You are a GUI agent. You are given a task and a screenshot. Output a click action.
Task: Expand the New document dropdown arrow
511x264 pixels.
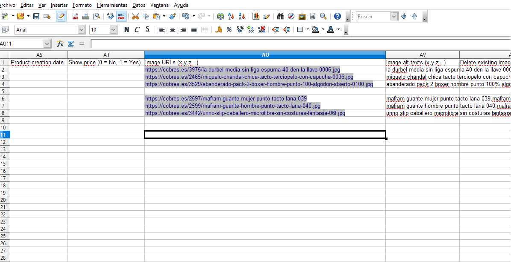(13, 16)
